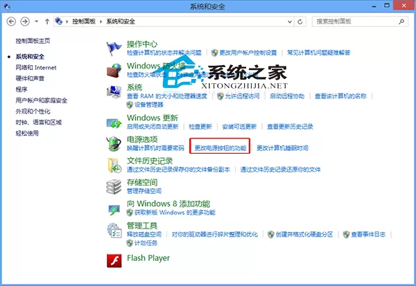
Task: Click 控制面板 breadcrumb in address bar
Action: pyautogui.click(x=84, y=21)
